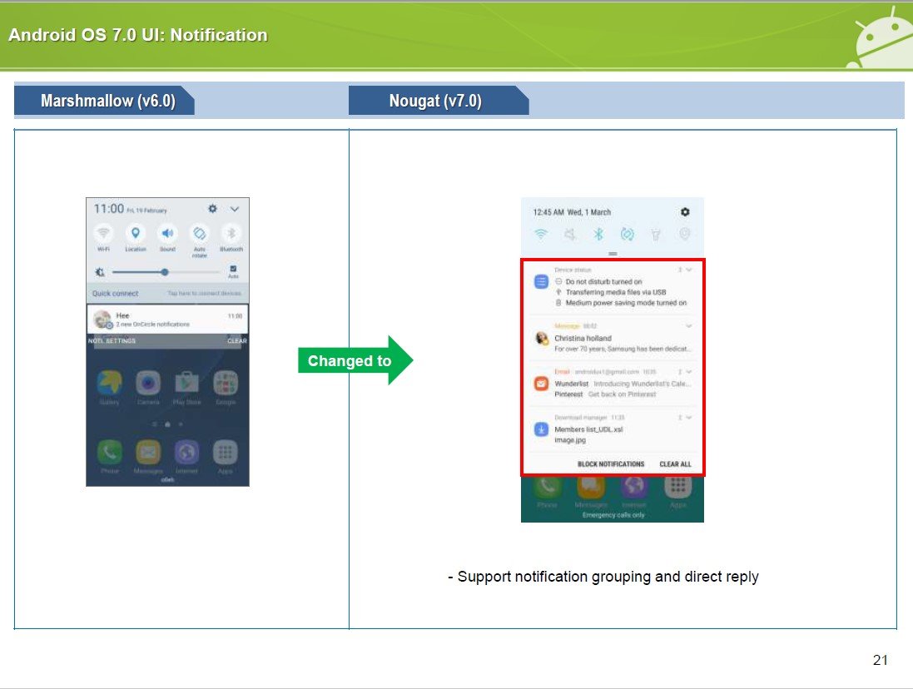913x689 pixels.
Task: Toggle Location quick setting
Action: (x=135, y=233)
